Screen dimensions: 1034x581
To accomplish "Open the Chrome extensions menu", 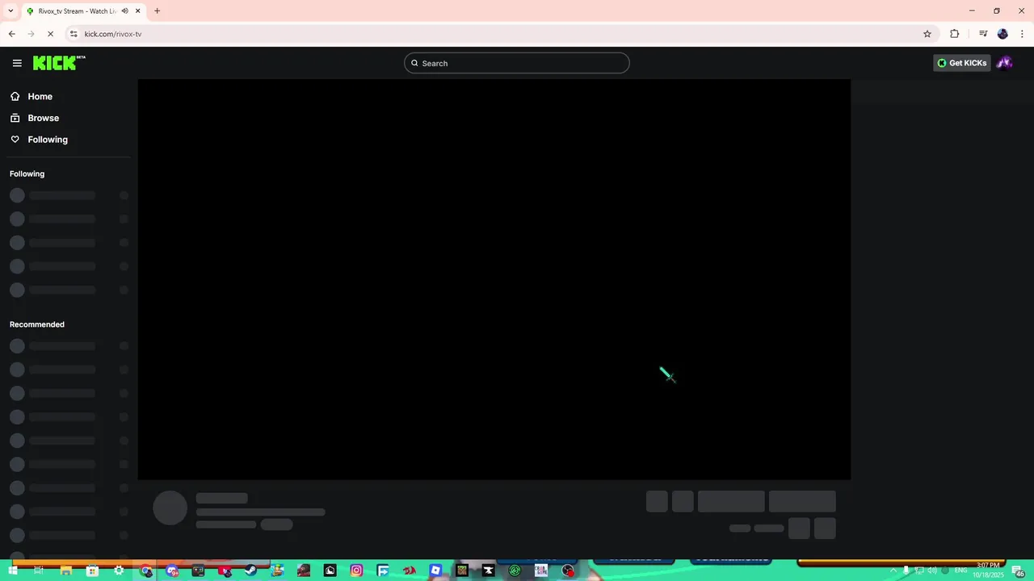I will (954, 34).
